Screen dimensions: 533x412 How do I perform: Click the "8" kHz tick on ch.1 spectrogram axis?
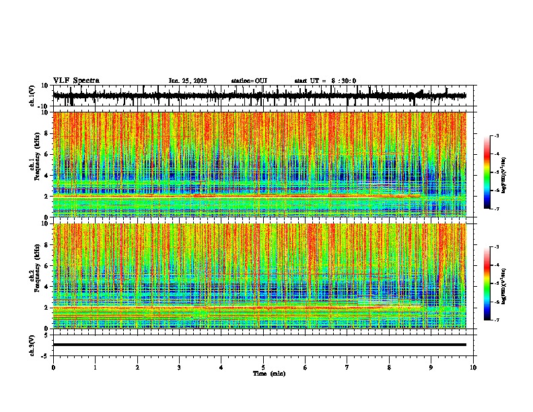[x=46, y=133]
